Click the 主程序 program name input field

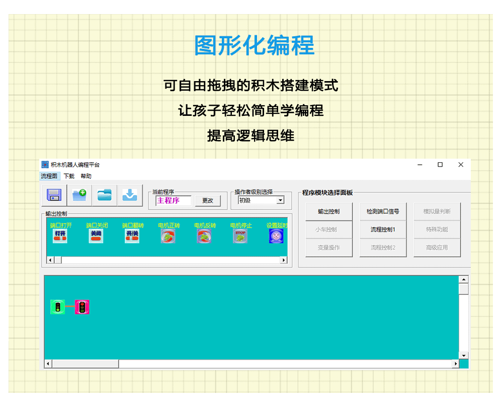coord(172,200)
